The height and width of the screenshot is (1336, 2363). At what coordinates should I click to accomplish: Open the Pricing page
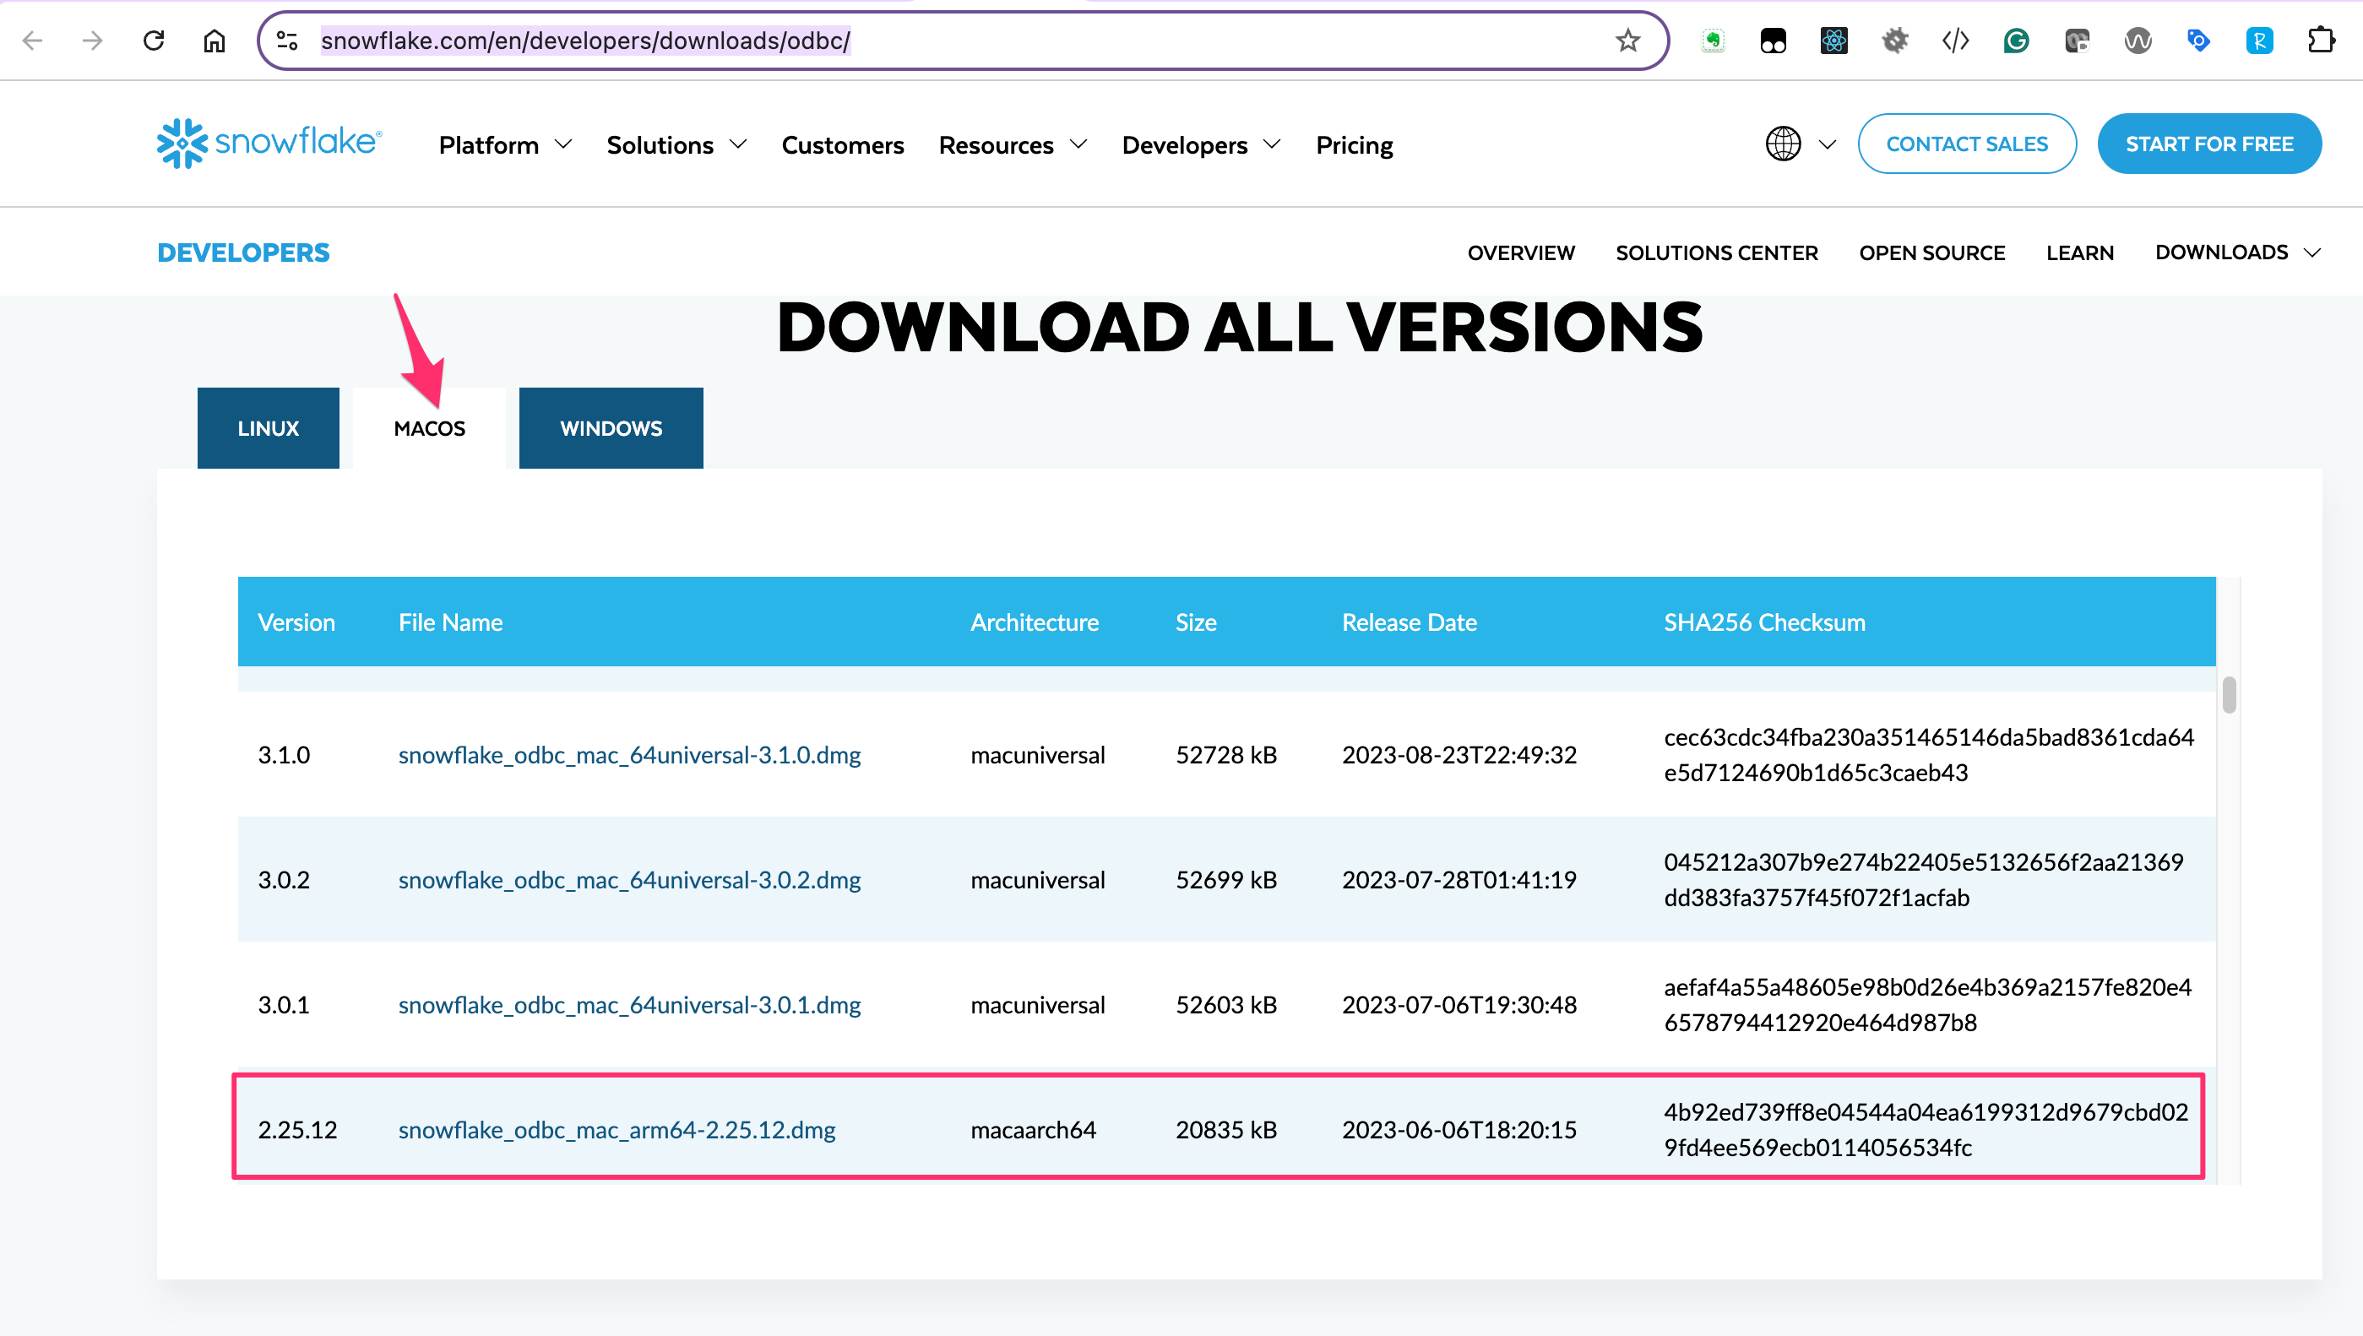click(x=1354, y=145)
